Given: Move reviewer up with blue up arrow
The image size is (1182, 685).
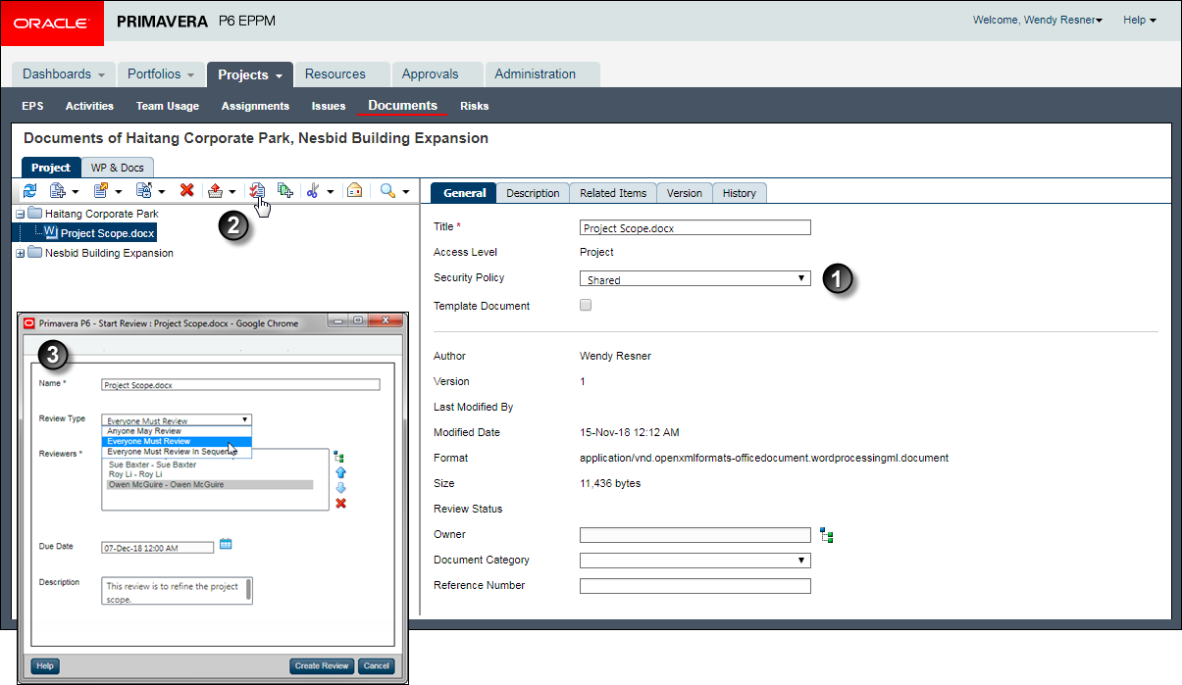Looking at the screenshot, I should coord(340,472).
